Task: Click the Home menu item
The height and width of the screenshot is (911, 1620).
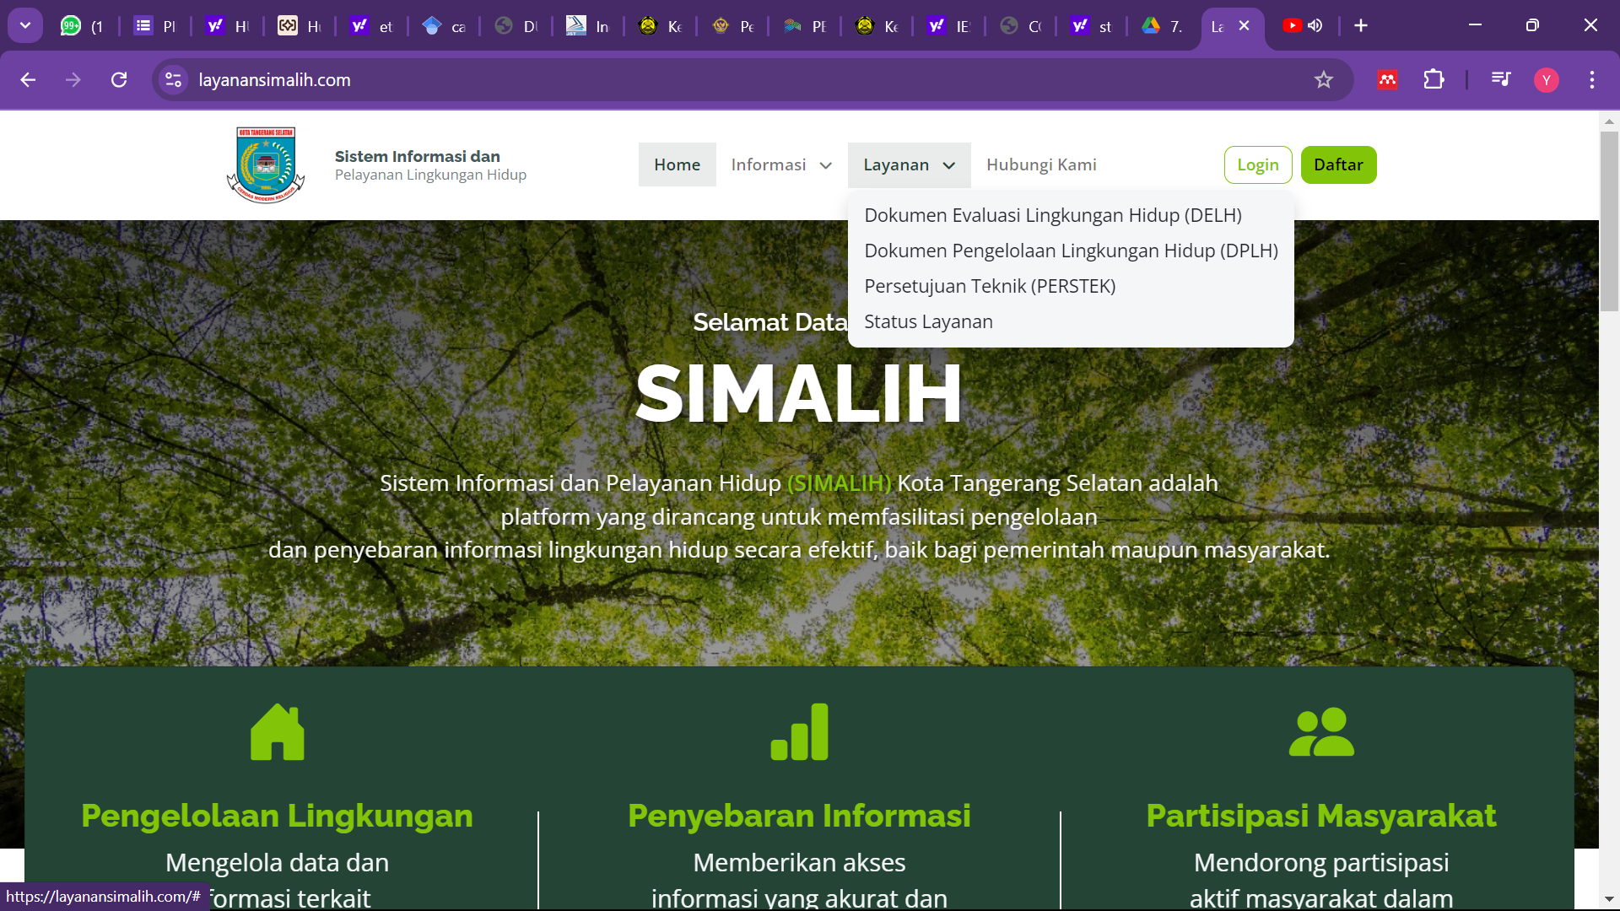Action: [x=677, y=164]
